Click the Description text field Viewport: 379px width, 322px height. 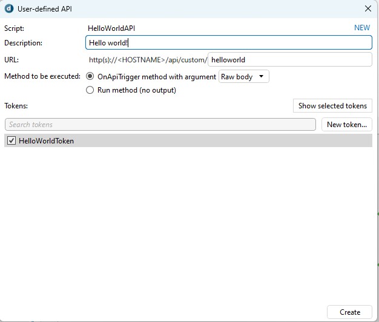229,43
